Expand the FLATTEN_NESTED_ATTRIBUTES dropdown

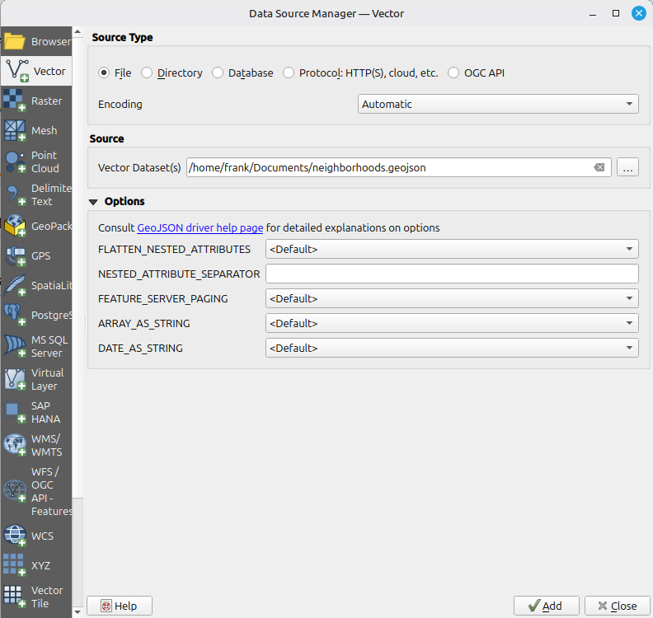(x=452, y=249)
